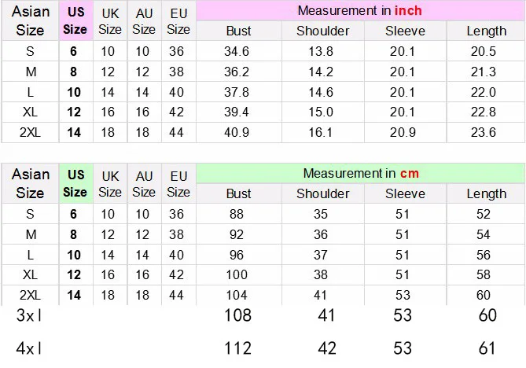Select the 16.1 shoulder measurement

tap(322, 131)
